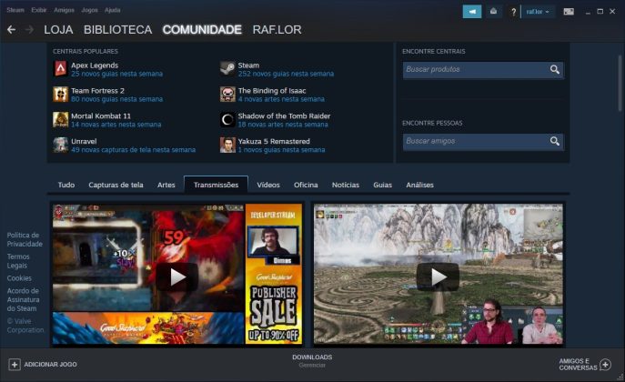Click the page vertical scrollbar
The image size is (625, 382).
click(x=620, y=84)
